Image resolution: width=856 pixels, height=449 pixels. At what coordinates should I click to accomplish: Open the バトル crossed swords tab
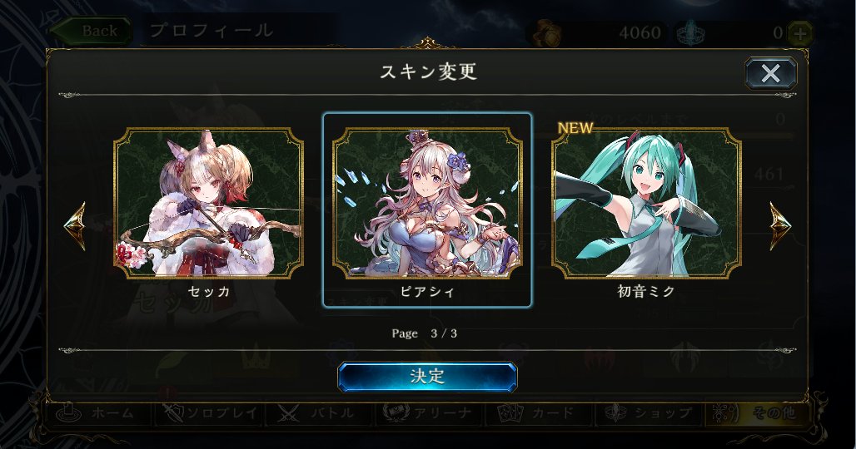point(320,413)
